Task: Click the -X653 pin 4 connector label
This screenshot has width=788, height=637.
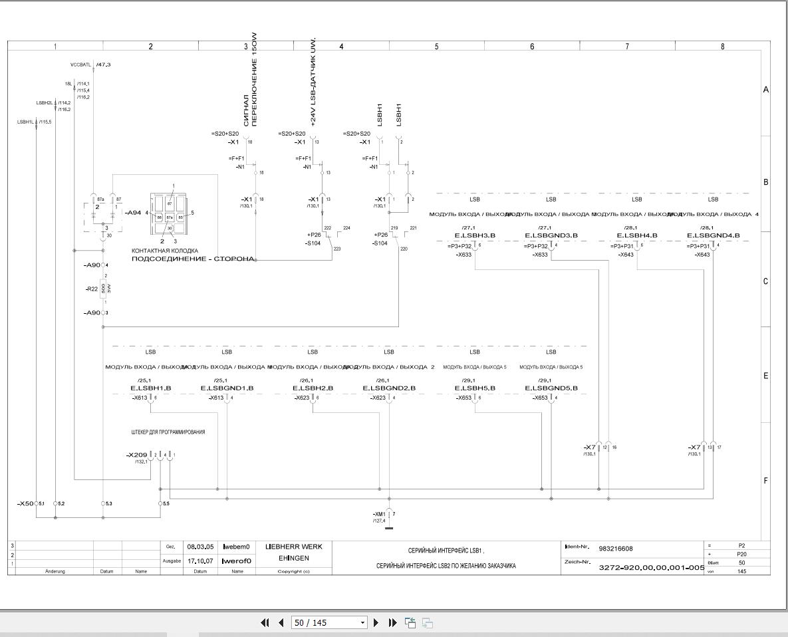Action: tap(540, 398)
